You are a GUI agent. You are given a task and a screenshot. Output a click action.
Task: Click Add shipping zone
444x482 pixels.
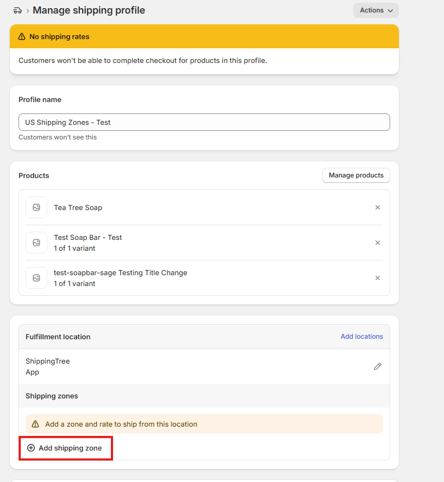(x=65, y=448)
